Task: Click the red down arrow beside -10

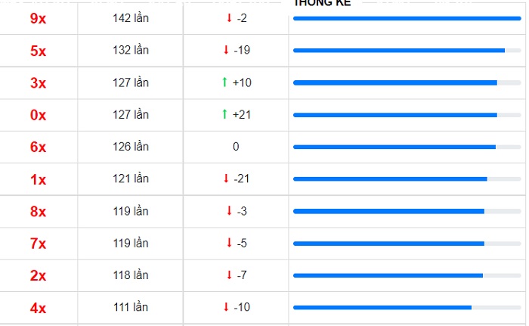Action: (226, 307)
